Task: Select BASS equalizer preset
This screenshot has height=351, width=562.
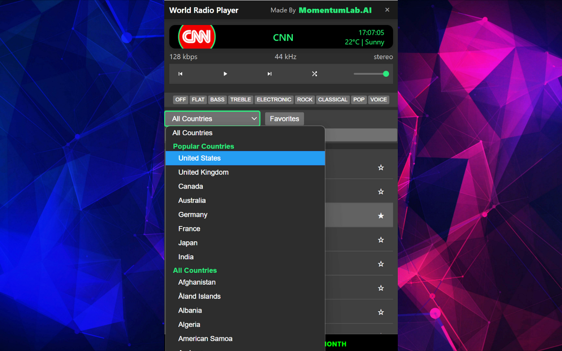Action: tap(217, 100)
